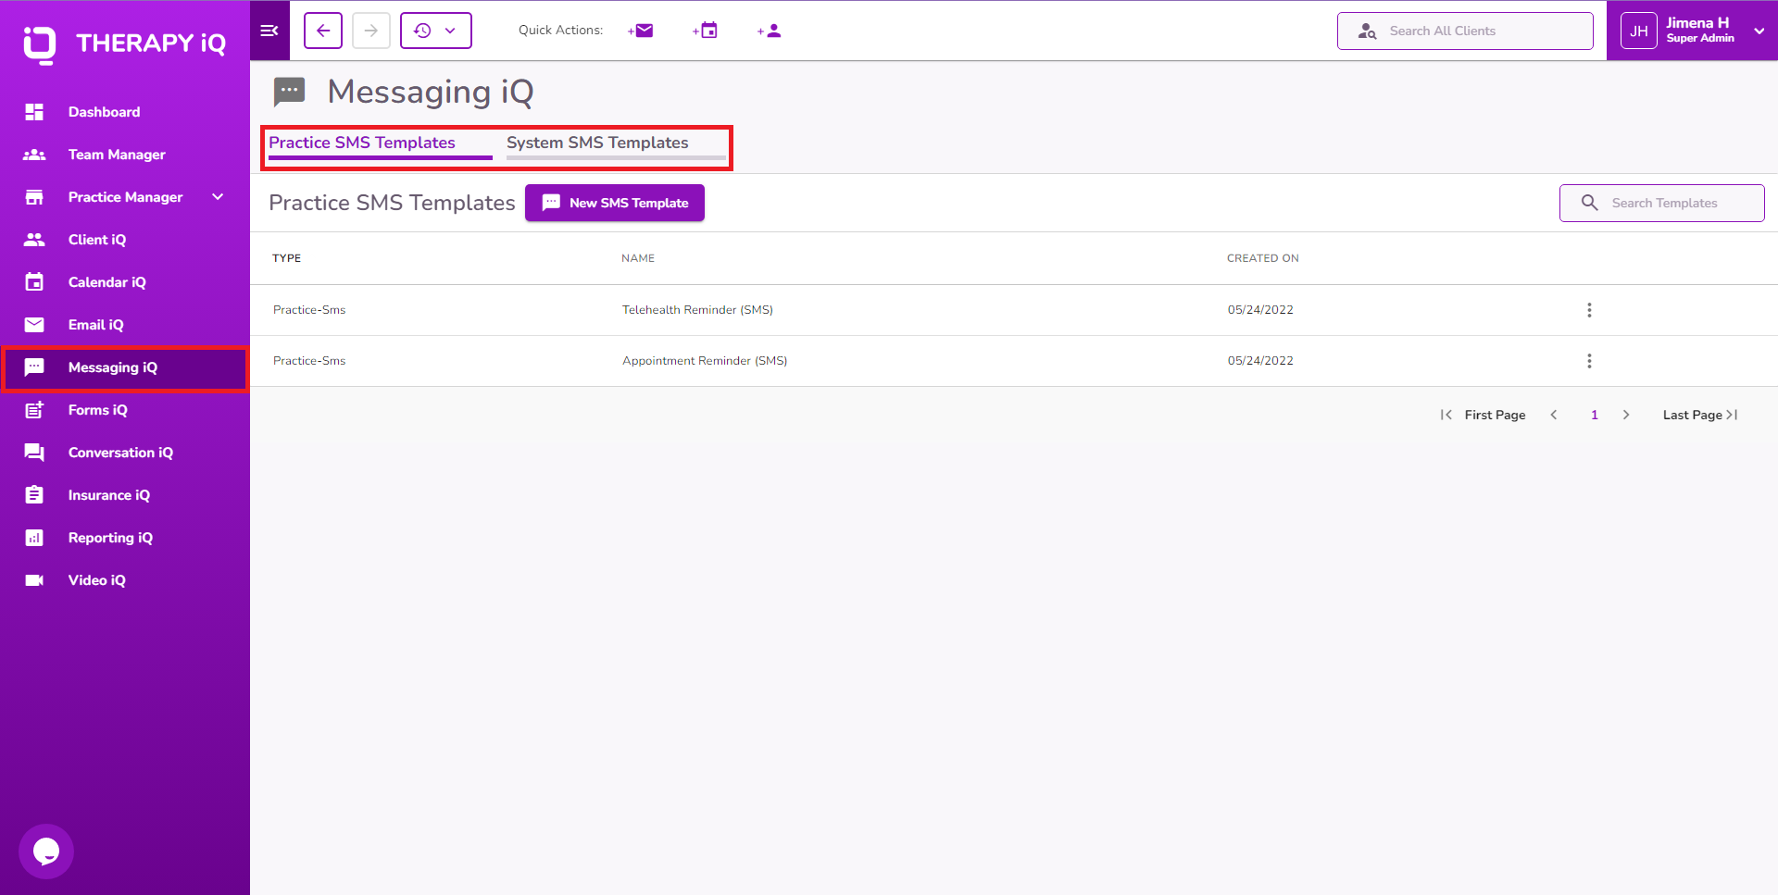Launch the support chat bubble
The image size is (1778, 895).
(45, 851)
